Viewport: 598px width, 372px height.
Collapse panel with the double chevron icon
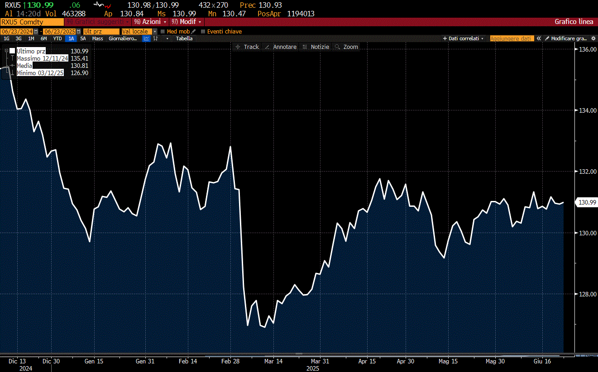539,38
